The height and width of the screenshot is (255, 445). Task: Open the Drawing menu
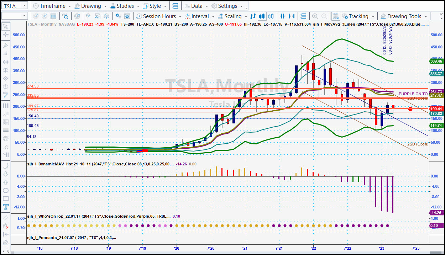(90, 6)
